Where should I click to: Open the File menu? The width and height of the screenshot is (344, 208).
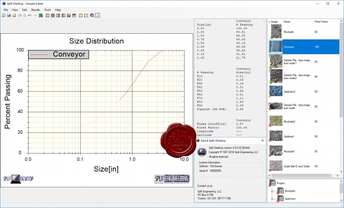click(6, 10)
